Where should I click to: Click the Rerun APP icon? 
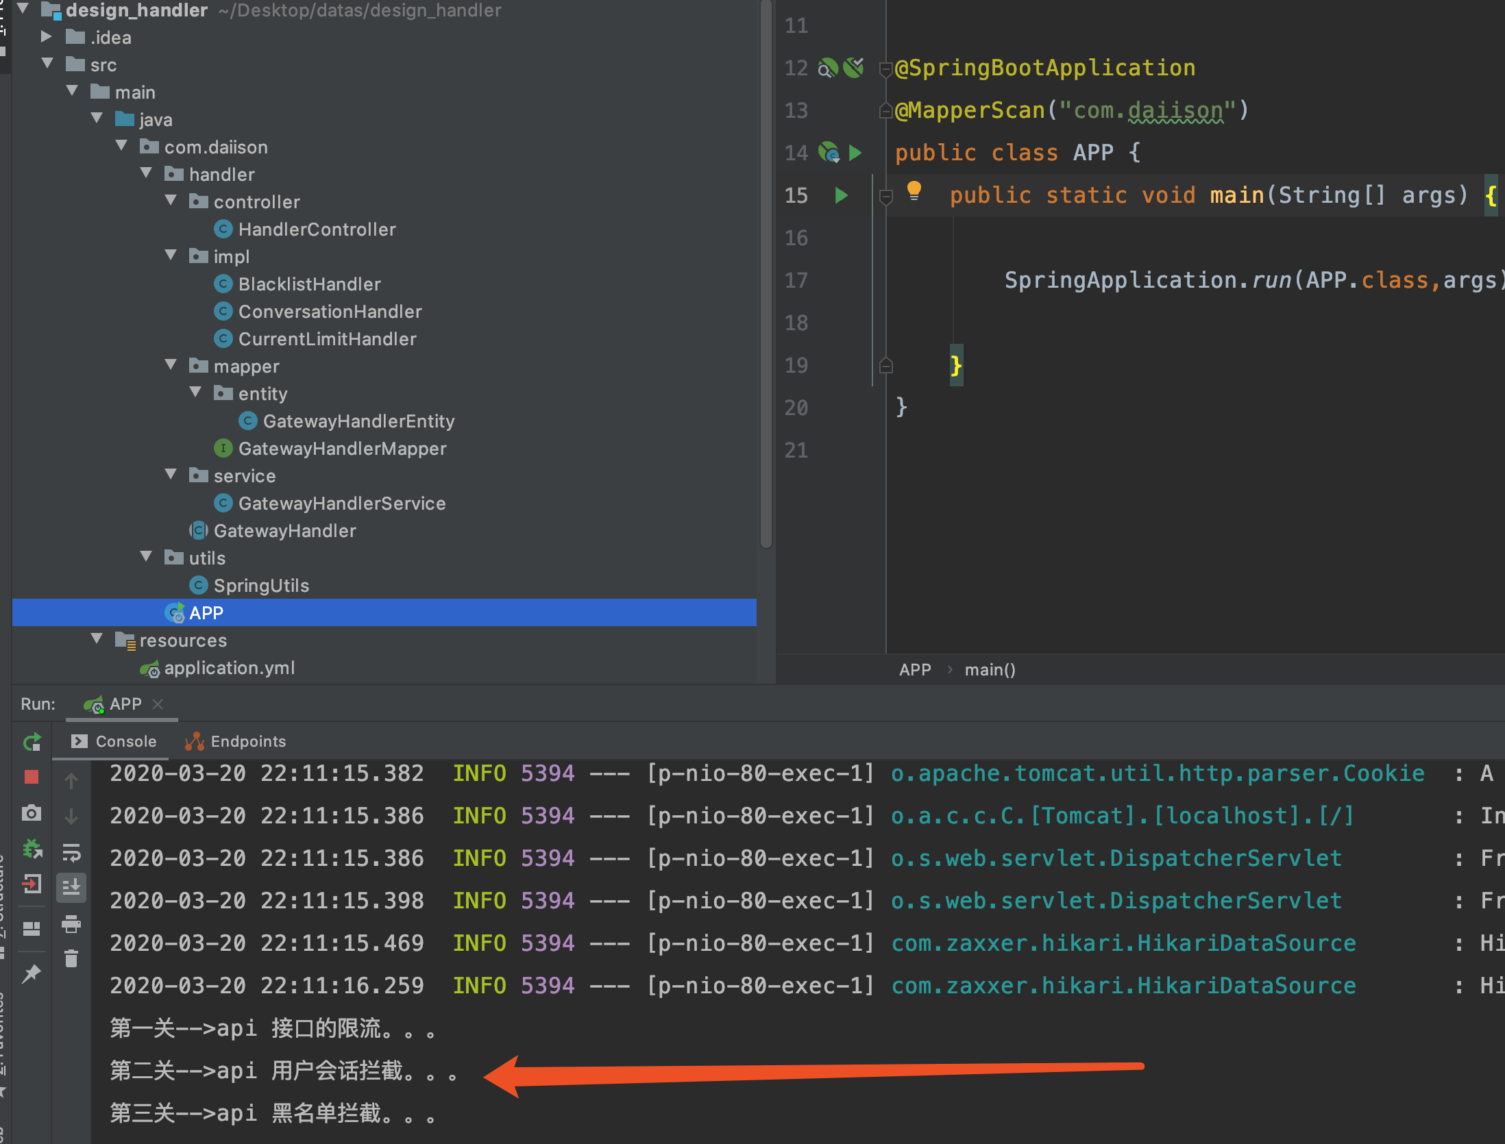(x=32, y=742)
